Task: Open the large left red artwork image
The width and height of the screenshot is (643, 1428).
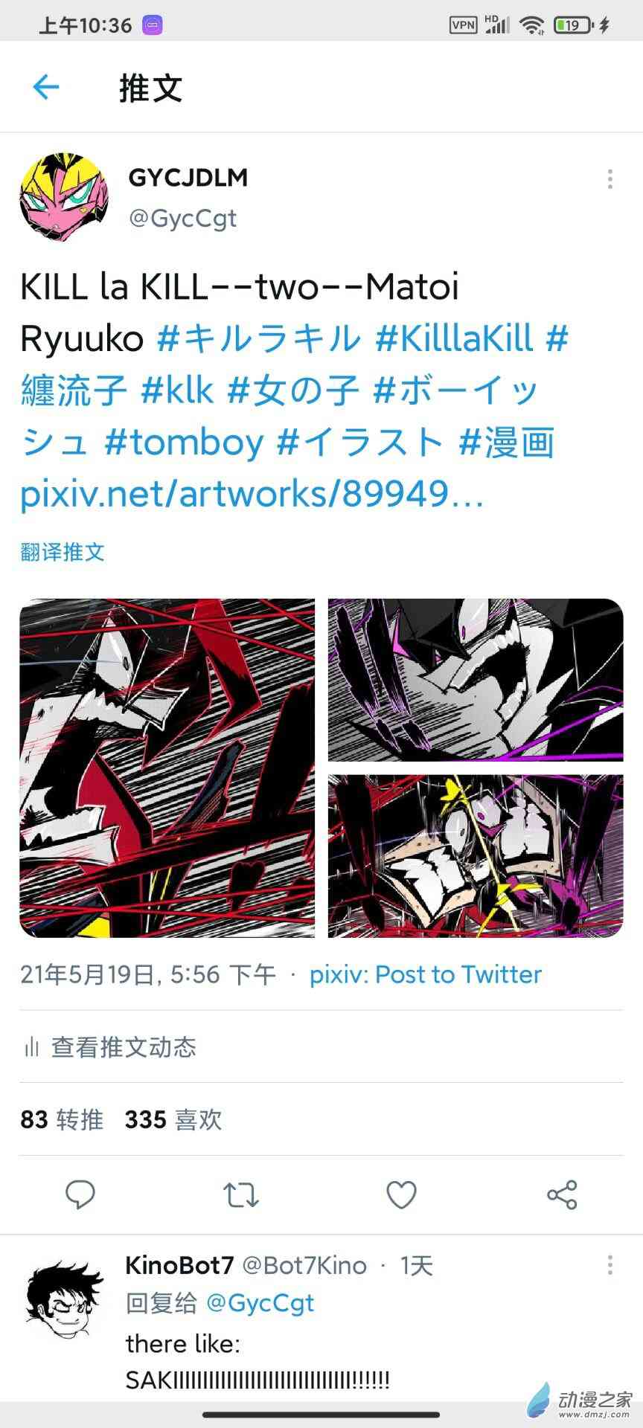Action: click(x=167, y=768)
